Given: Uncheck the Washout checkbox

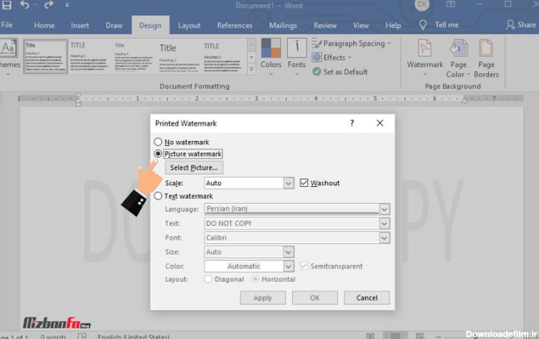Looking at the screenshot, I should [x=304, y=184].
